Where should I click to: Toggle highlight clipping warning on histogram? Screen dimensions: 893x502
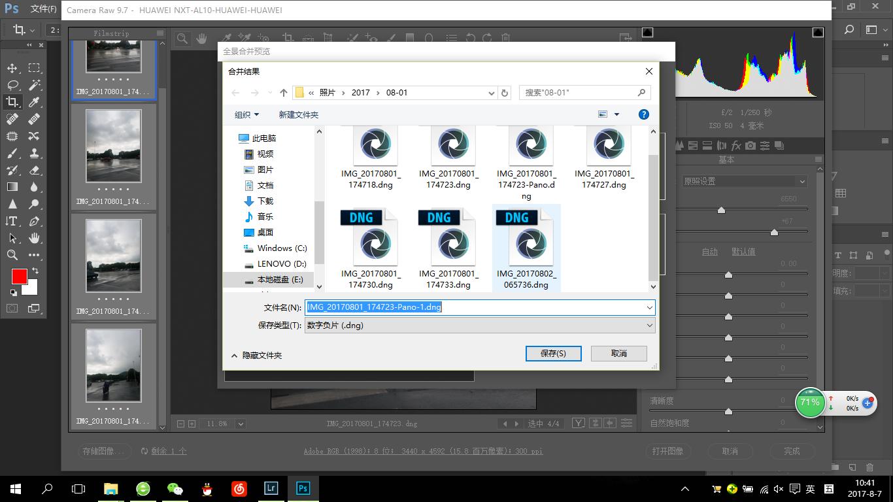point(818,33)
